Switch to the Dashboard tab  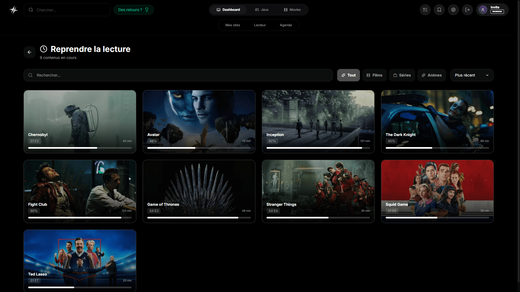228,10
